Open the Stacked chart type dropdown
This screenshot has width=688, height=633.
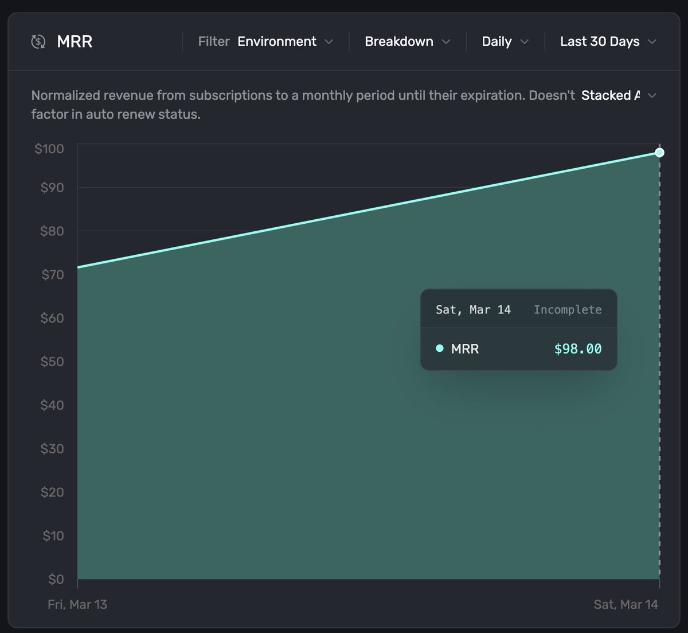click(x=619, y=95)
